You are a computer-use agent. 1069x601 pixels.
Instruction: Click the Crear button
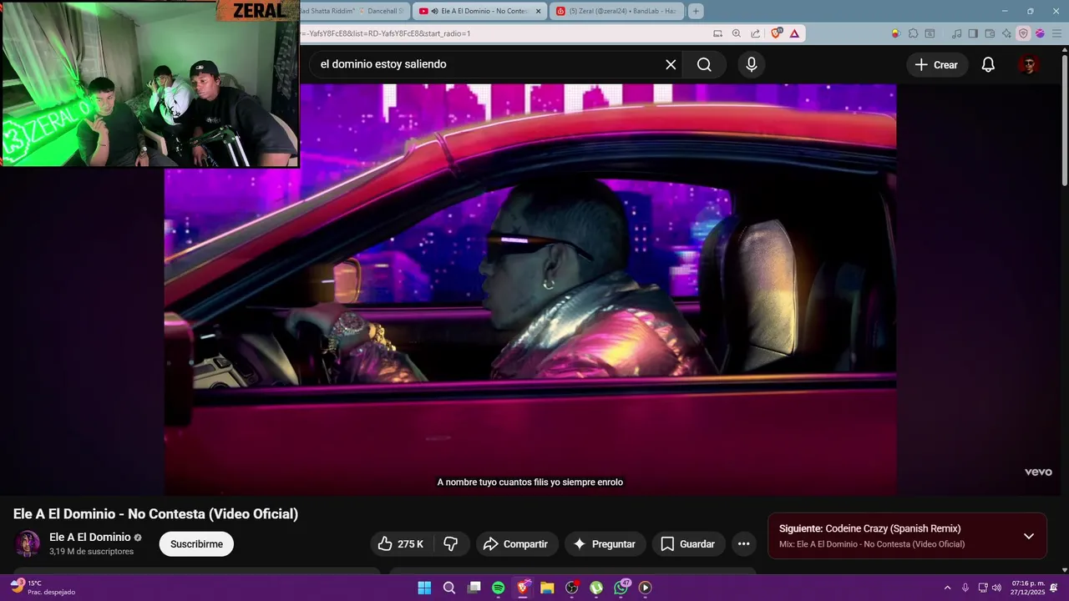pyautogui.click(x=936, y=64)
